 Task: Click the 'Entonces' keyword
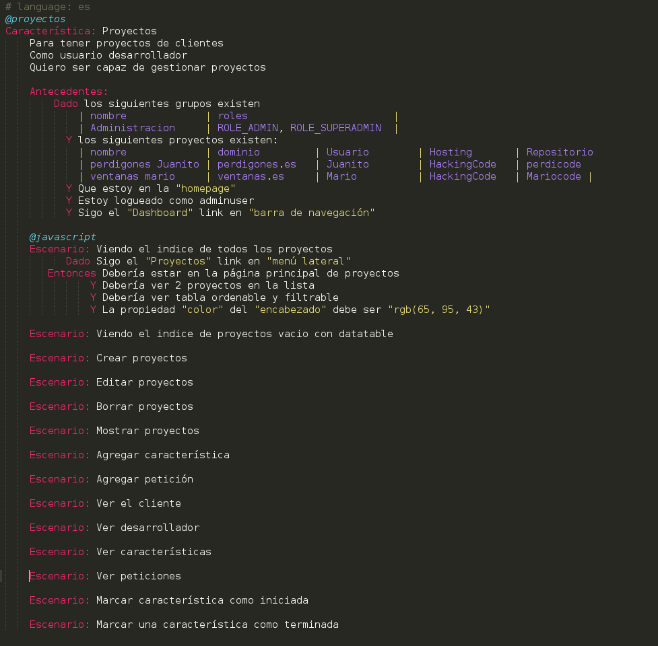[72, 274]
